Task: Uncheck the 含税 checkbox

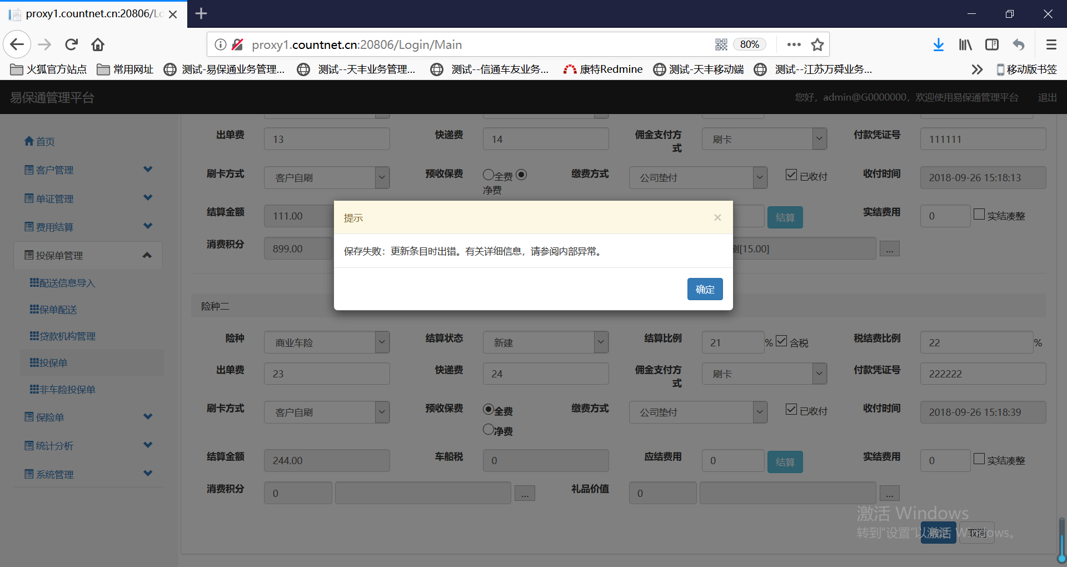Action: 781,341
